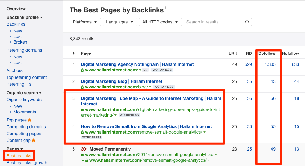Open New under Backlinks
Screen dimensions: 305x166
click(x=18, y=31)
